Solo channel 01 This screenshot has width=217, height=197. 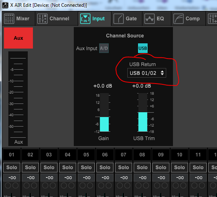[12, 168]
